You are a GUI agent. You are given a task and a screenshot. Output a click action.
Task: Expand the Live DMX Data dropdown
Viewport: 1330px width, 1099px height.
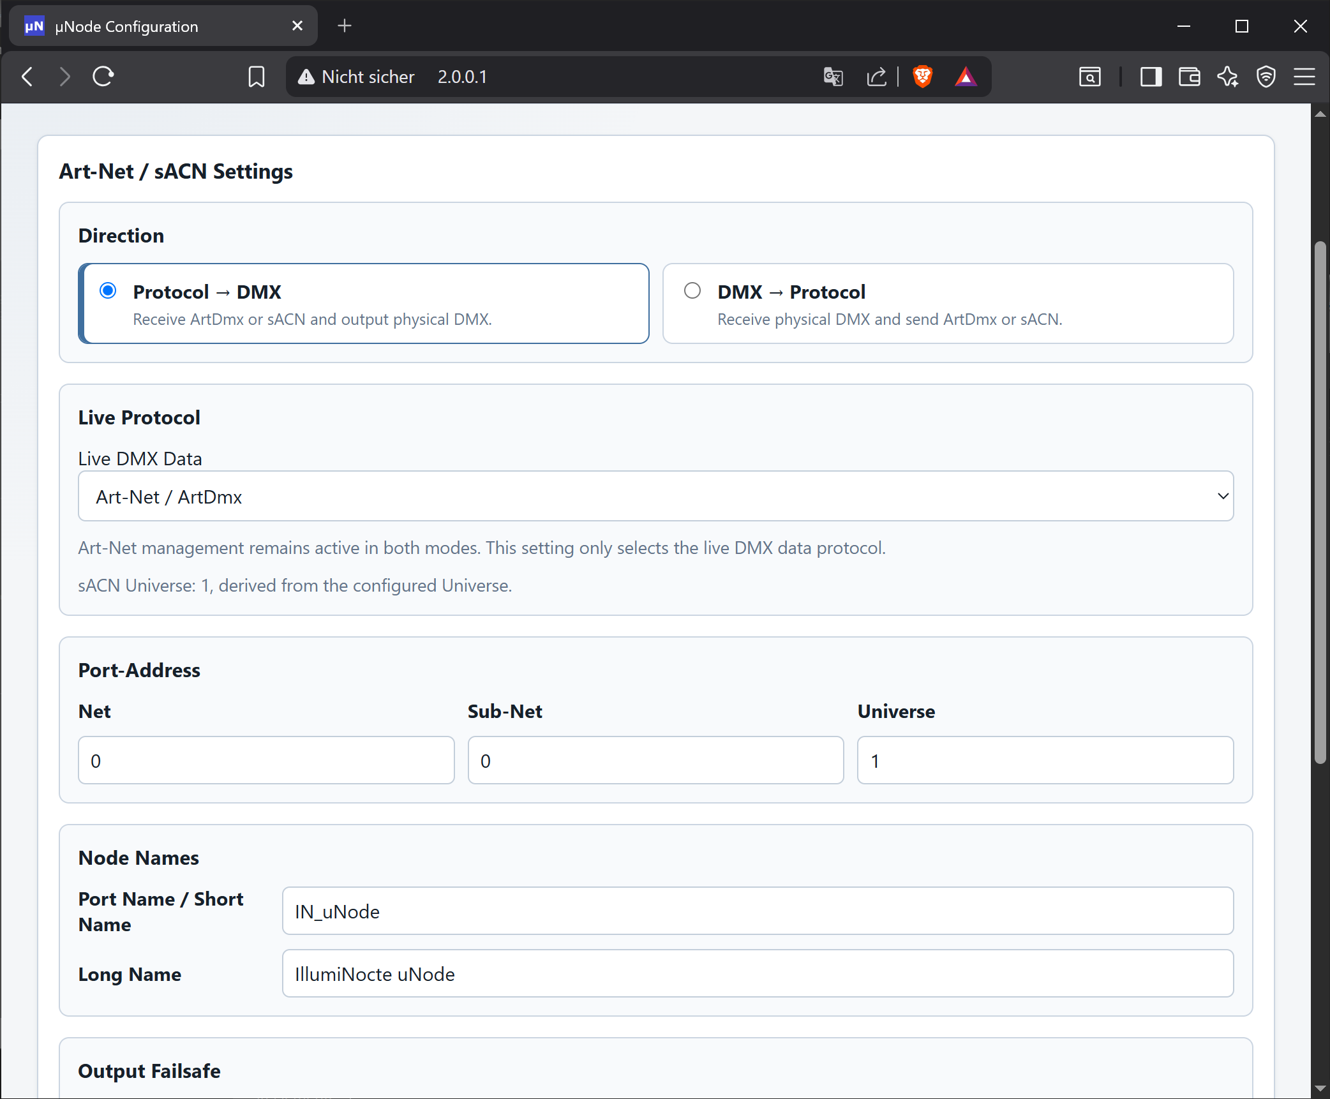[x=655, y=496]
